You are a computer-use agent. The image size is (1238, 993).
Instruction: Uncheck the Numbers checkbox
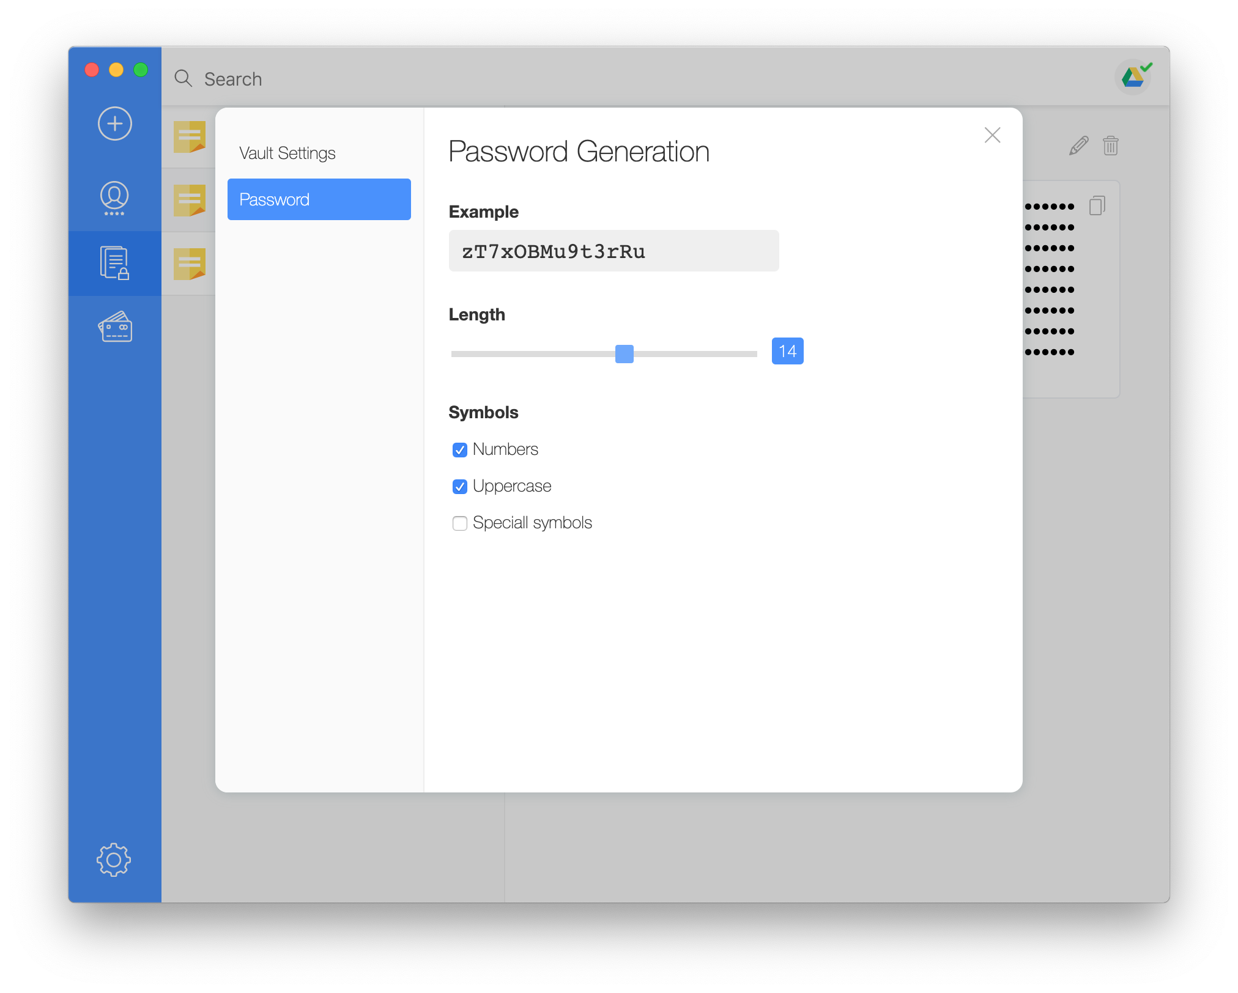coord(460,450)
